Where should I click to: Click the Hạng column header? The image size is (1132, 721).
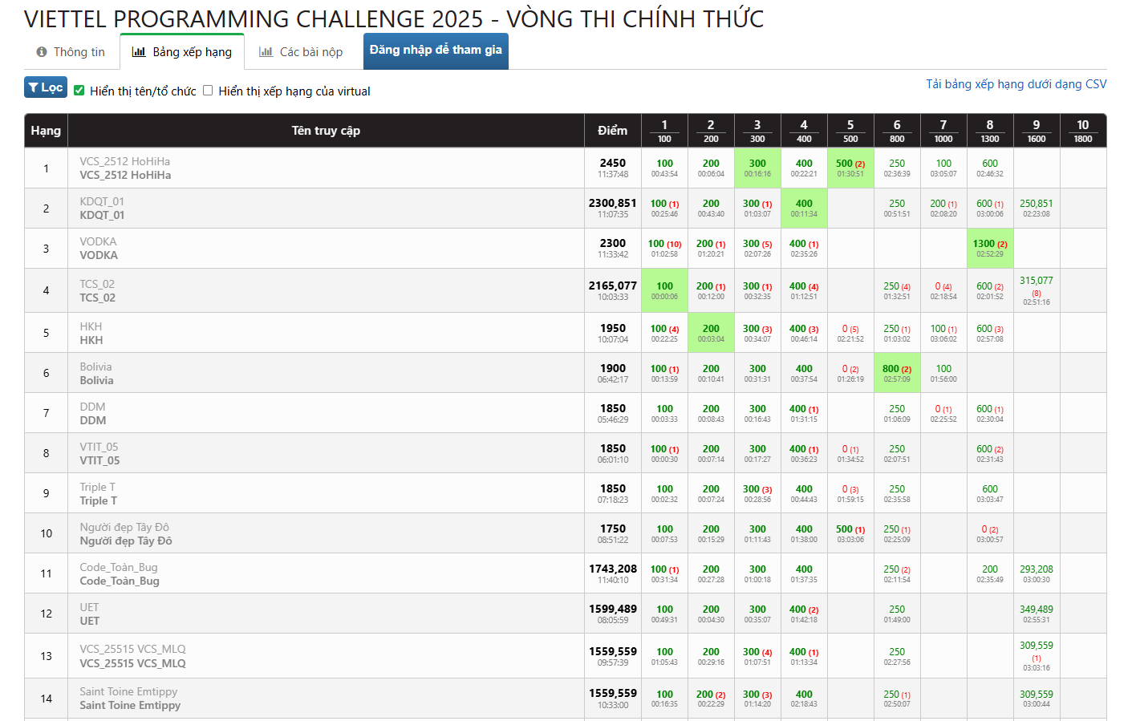pos(46,131)
